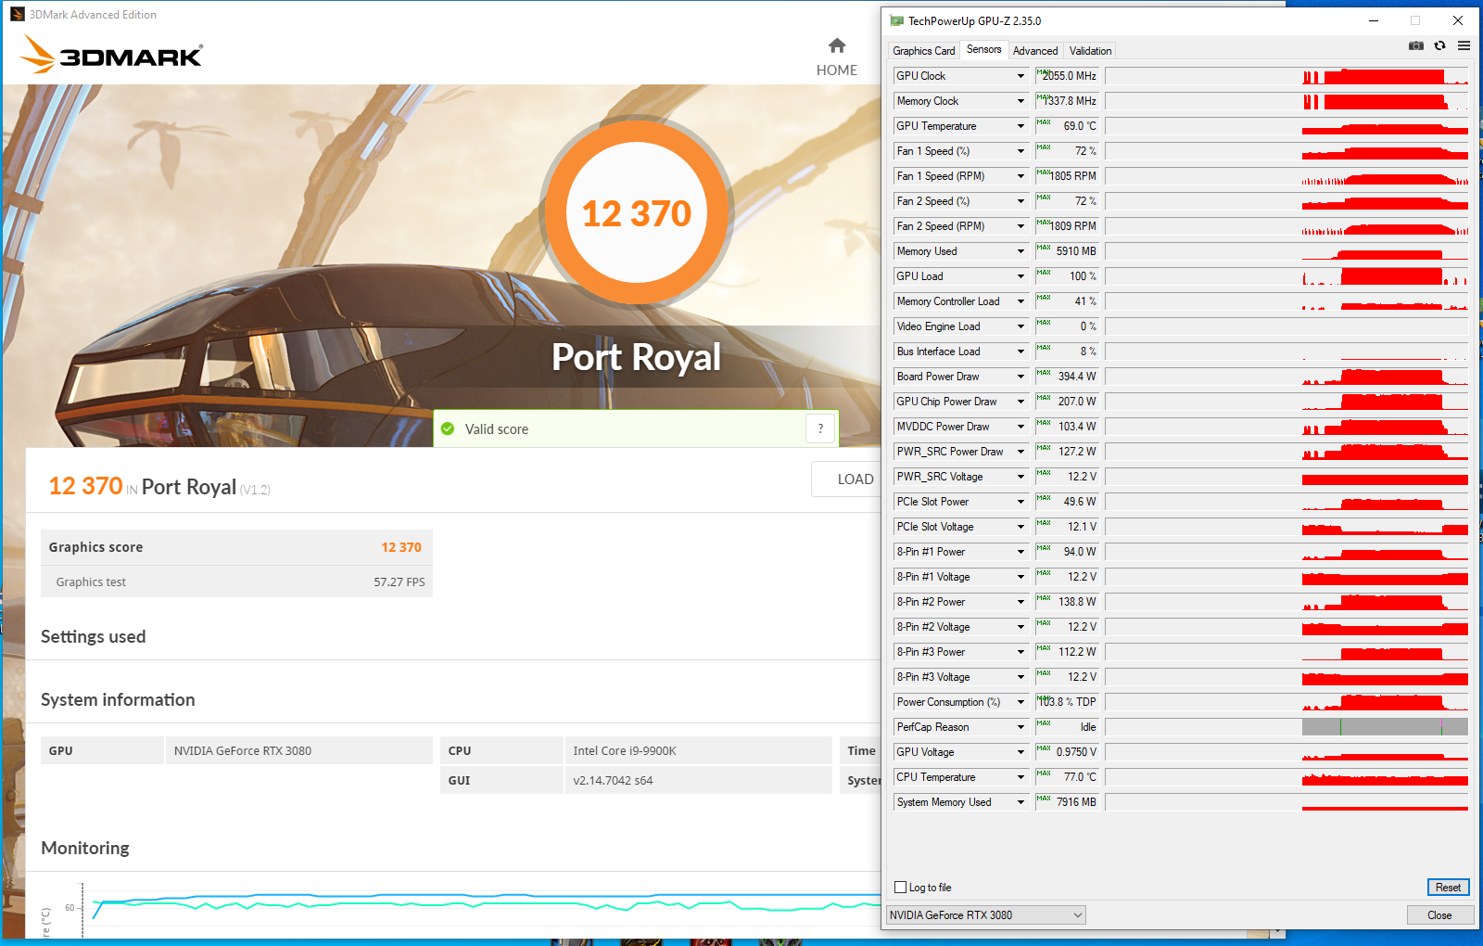This screenshot has width=1483, height=946.
Task: Click the Settings used heading
Action: click(94, 637)
